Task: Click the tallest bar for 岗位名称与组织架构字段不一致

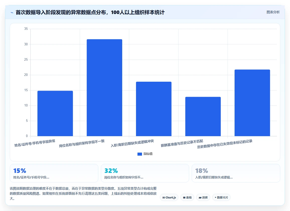Action: 105,88
